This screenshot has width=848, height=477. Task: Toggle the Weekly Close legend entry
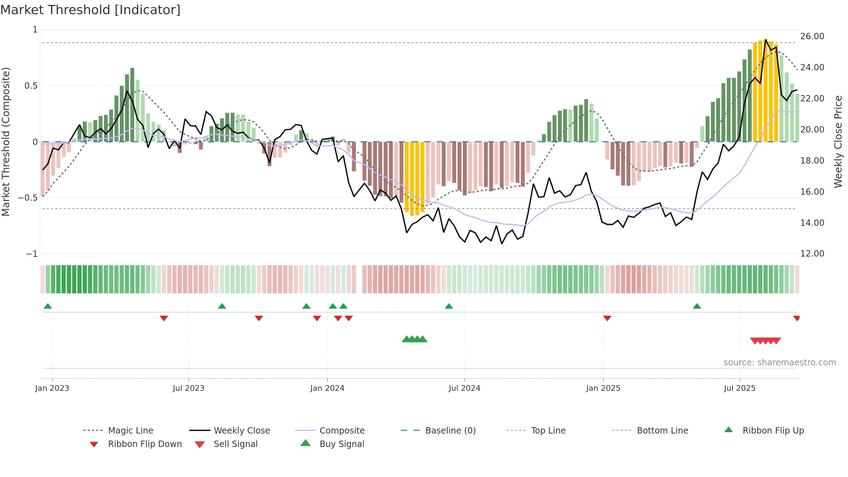click(229, 430)
